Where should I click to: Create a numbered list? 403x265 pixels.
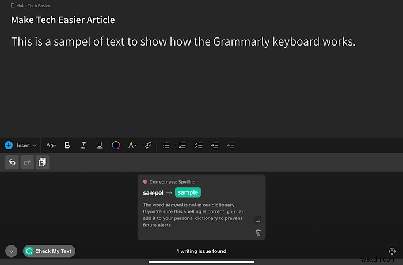tap(183, 145)
